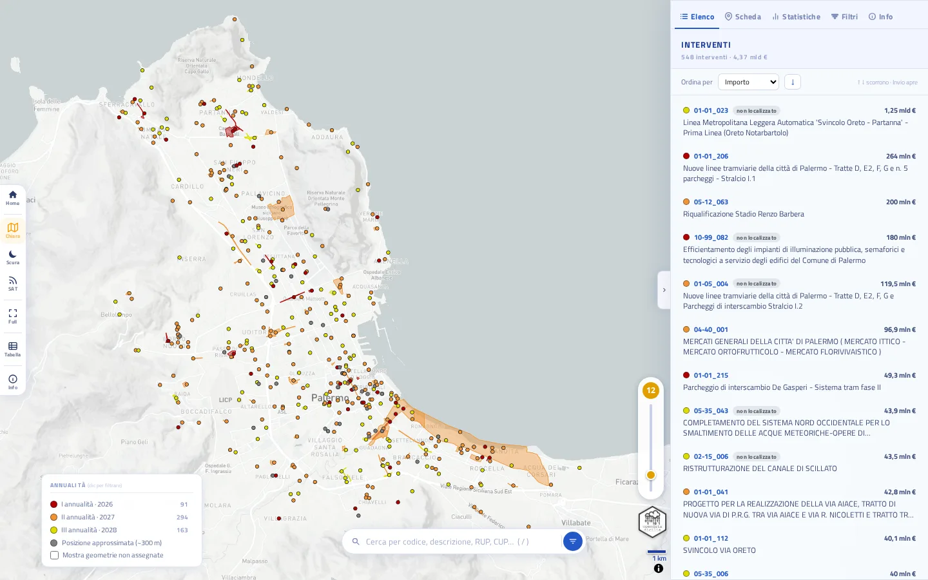Click the blue filter button beside search

tap(572, 541)
